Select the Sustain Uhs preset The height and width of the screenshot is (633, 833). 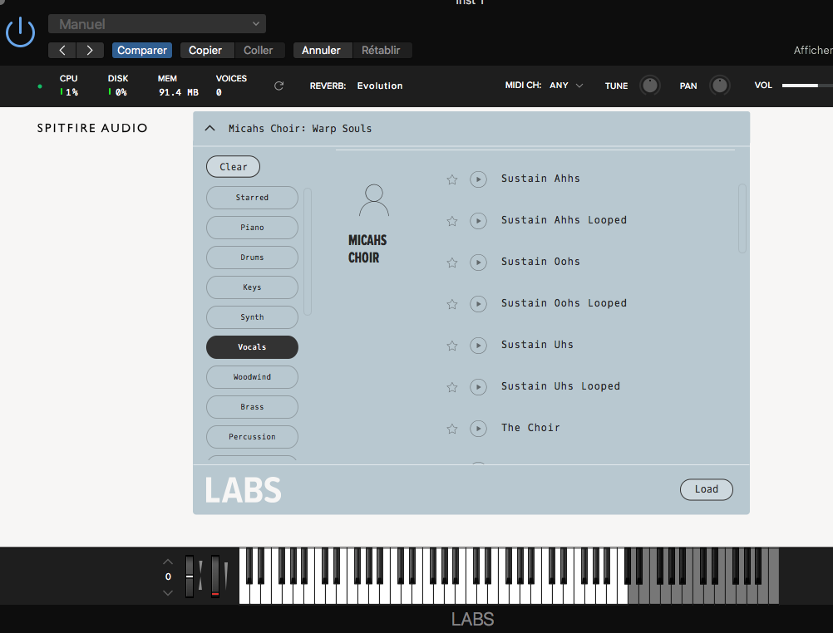tap(537, 345)
